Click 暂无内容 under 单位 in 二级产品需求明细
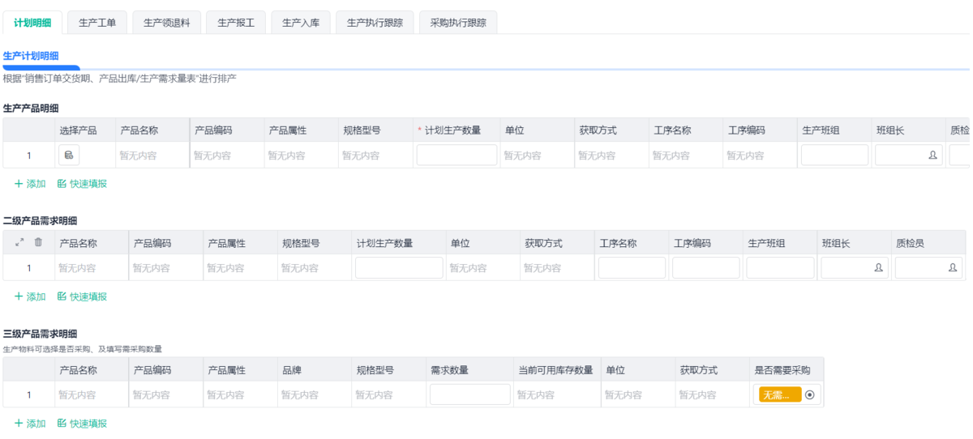The width and height of the screenshot is (973, 439). coord(469,268)
